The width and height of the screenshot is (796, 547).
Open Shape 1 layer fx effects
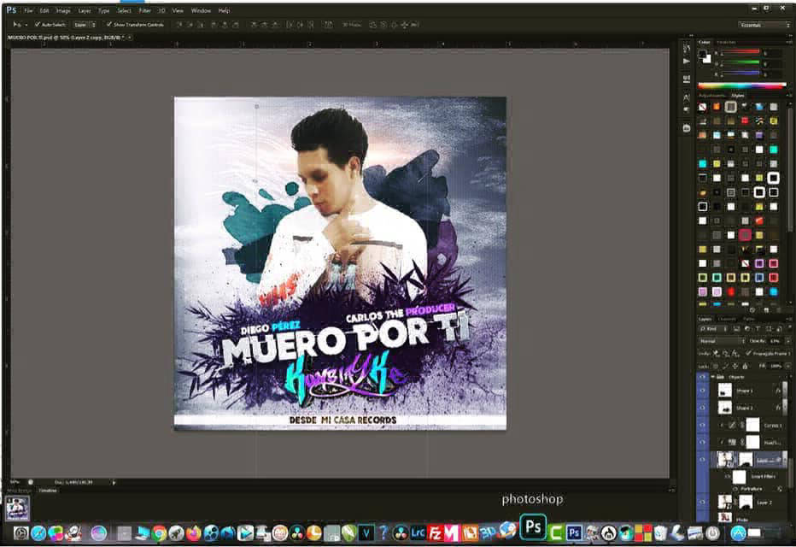[778, 391]
